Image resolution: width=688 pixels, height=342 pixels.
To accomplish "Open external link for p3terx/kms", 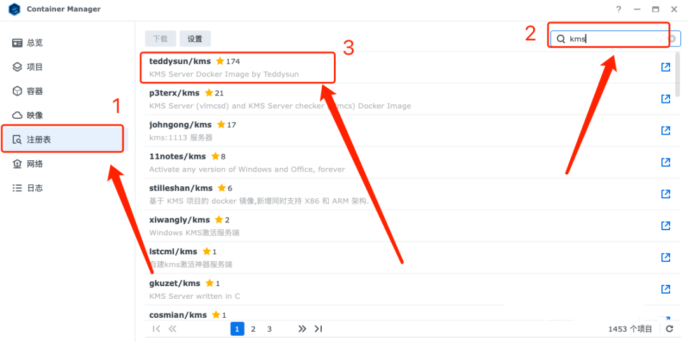I will pyautogui.click(x=666, y=99).
